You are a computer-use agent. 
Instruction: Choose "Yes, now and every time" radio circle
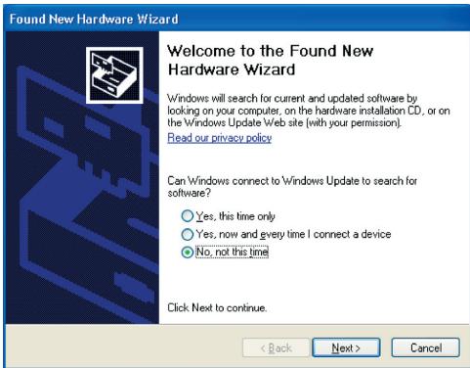[x=188, y=234]
